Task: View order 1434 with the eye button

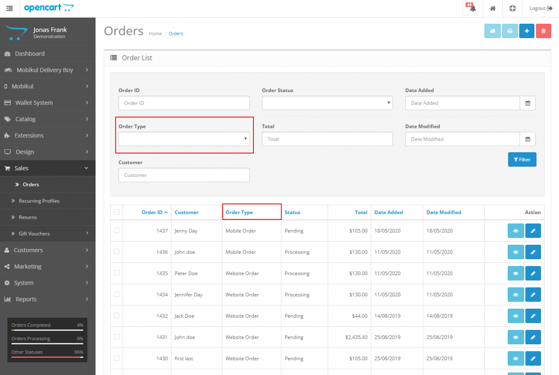Action: coord(515,295)
